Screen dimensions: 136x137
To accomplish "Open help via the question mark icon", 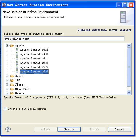I will tap(8, 129).
